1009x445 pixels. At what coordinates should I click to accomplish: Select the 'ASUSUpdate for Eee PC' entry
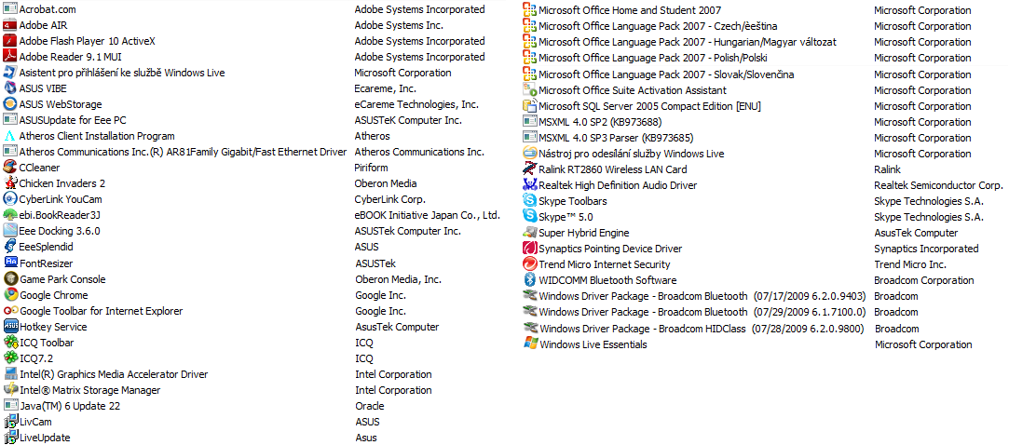pos(73,120)
